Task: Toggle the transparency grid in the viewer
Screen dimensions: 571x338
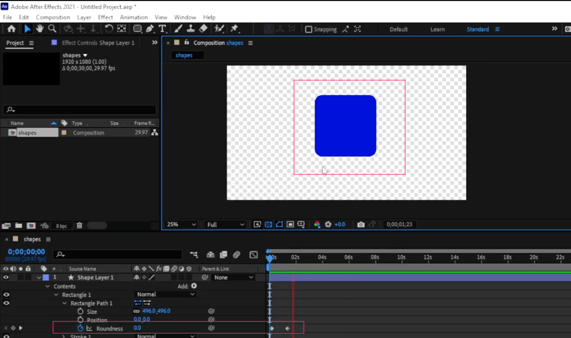Action: 268,224
